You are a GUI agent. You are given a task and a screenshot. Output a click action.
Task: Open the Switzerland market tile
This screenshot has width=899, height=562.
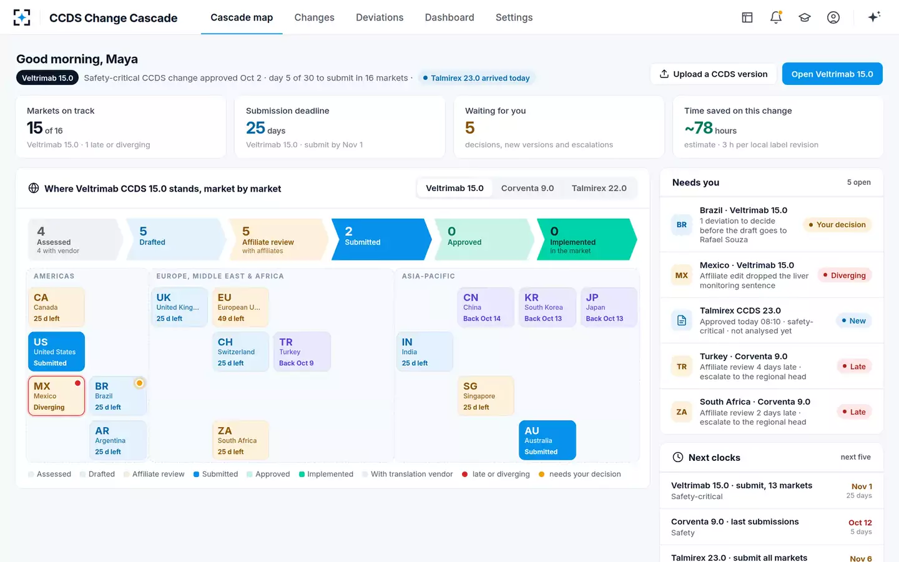click(x=240, y=352)
